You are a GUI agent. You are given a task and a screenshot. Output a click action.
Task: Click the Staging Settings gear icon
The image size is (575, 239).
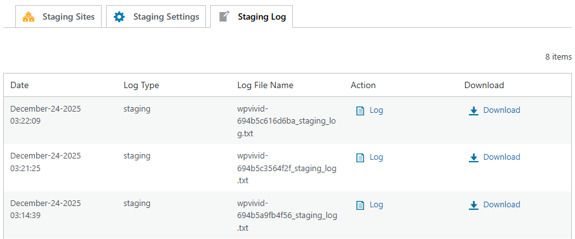point(119,17)
